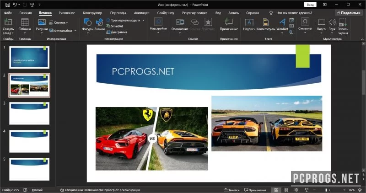This screenshot has height=193, width=366.
Task: Select slide 1 thumbnail
Action: click(x=29, y=58)
